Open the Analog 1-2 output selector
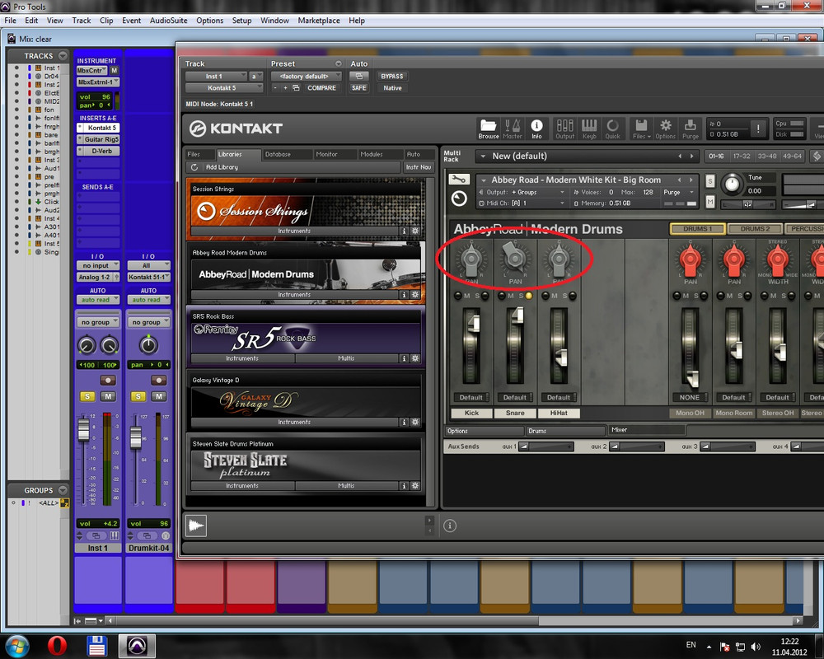 [98, 277]
